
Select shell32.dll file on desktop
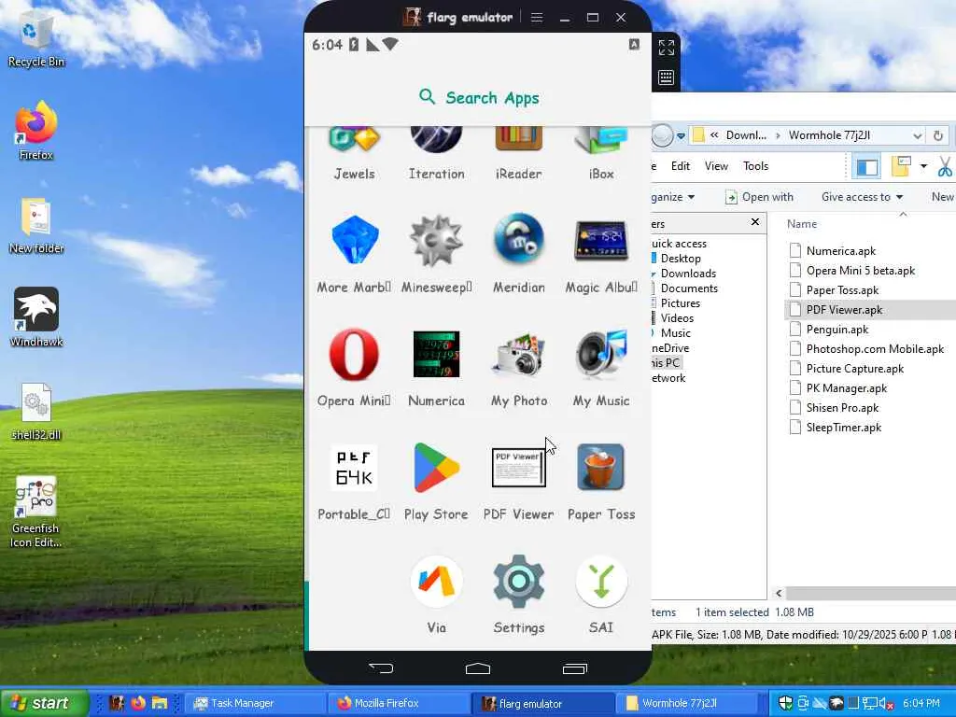(x=36, y=412)
